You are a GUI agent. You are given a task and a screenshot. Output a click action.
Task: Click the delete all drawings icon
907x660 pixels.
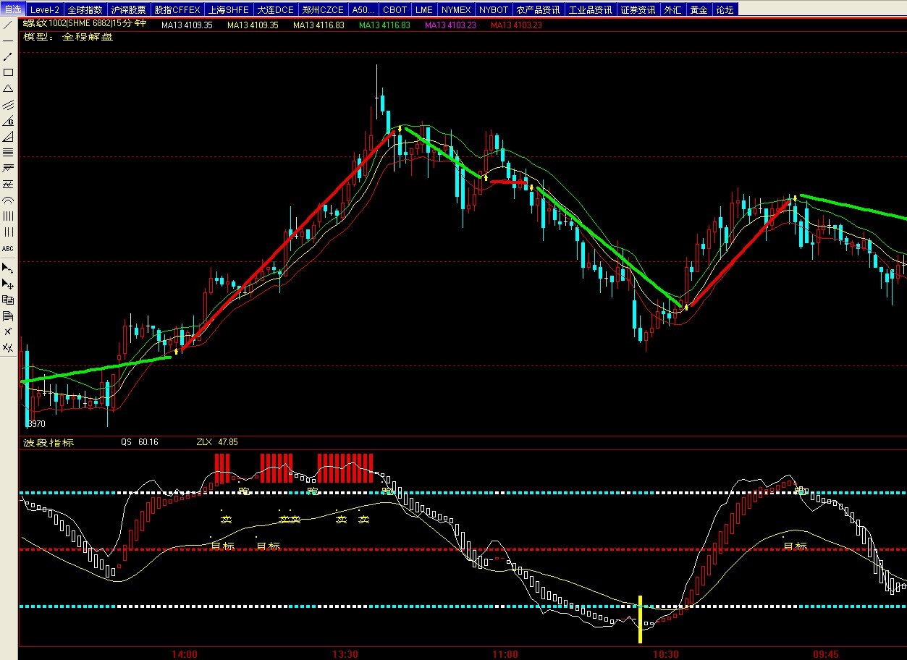[x=8, y=347]
